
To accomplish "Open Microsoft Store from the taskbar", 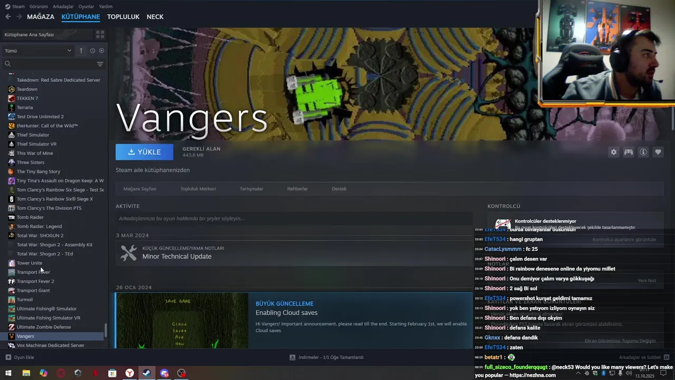I will [x=112, y=373].
